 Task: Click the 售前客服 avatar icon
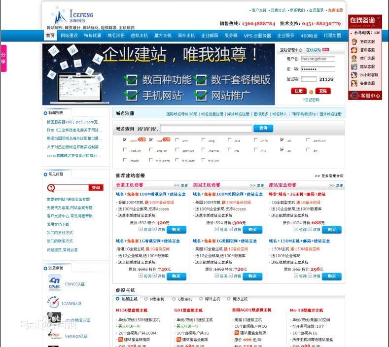click(x=354, y=42)
